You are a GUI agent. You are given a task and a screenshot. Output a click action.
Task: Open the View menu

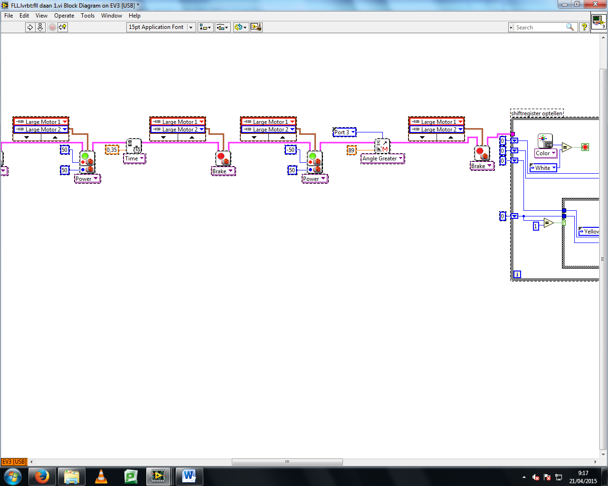coord(41,16)
